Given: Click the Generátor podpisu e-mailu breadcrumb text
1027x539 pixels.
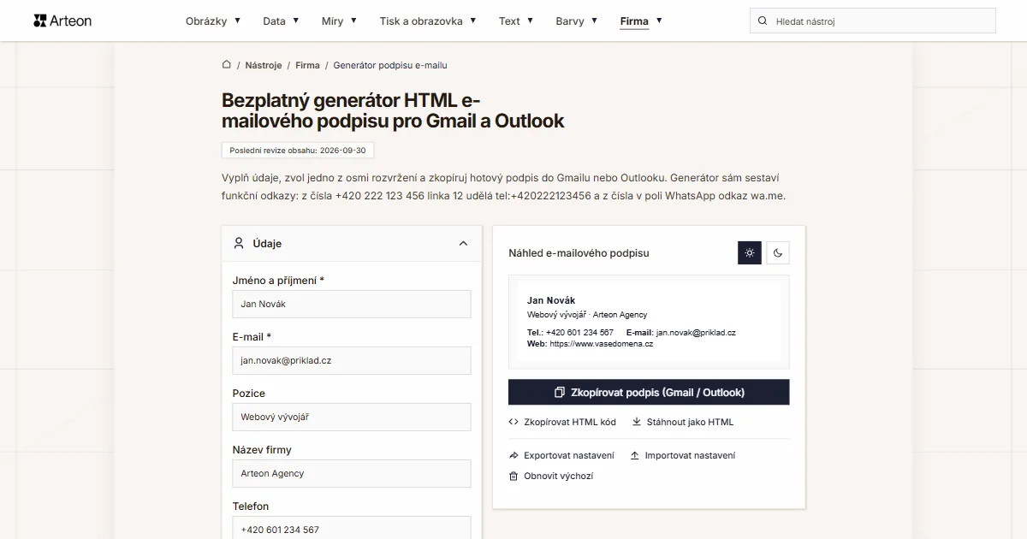Looking at the screenshot, I should coord(390,65).
